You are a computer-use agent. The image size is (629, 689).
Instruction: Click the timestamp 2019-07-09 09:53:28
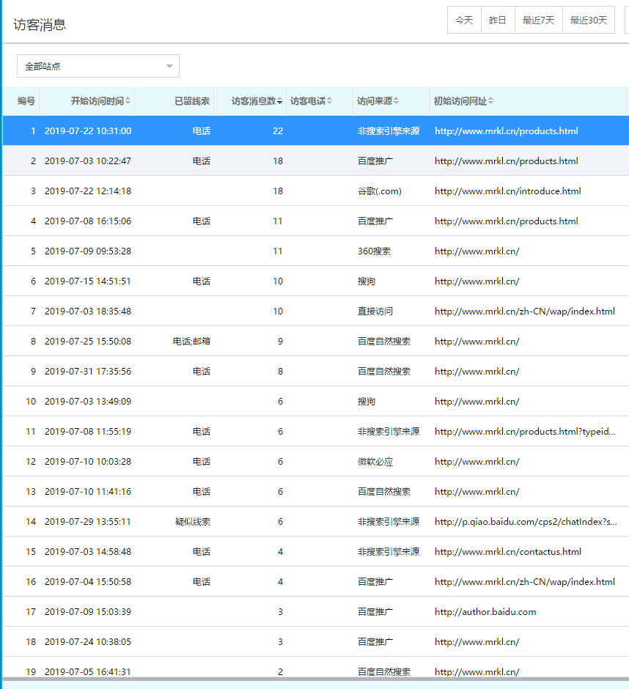88,251
